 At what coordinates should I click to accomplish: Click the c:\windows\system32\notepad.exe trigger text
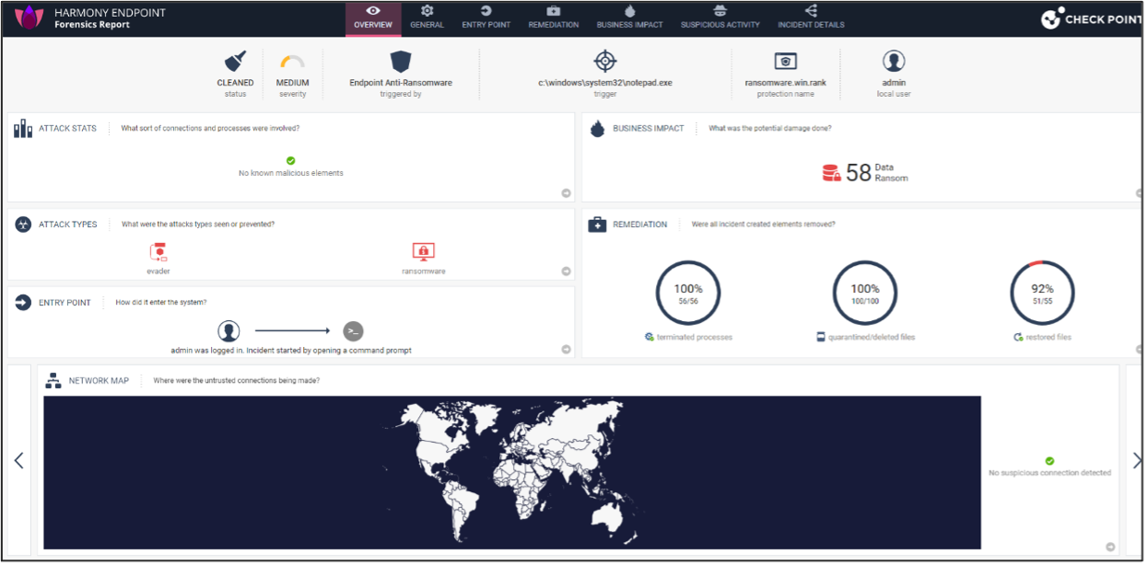click(x=605, y=83)
